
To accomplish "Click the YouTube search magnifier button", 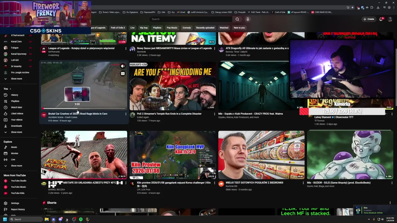I will [237, 19].
